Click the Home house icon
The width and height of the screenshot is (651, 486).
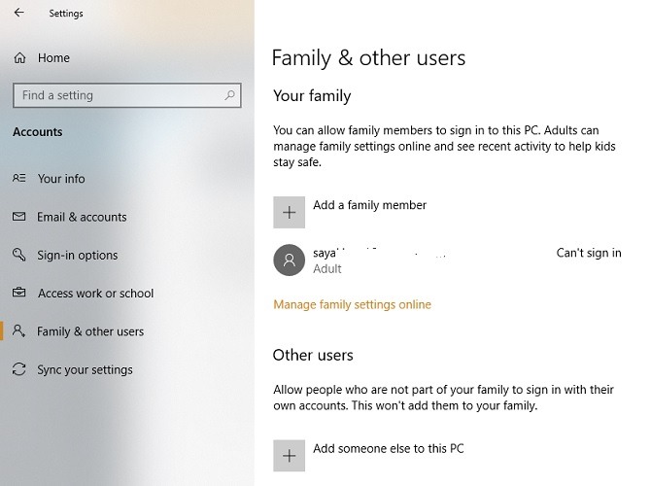point(19,58)
